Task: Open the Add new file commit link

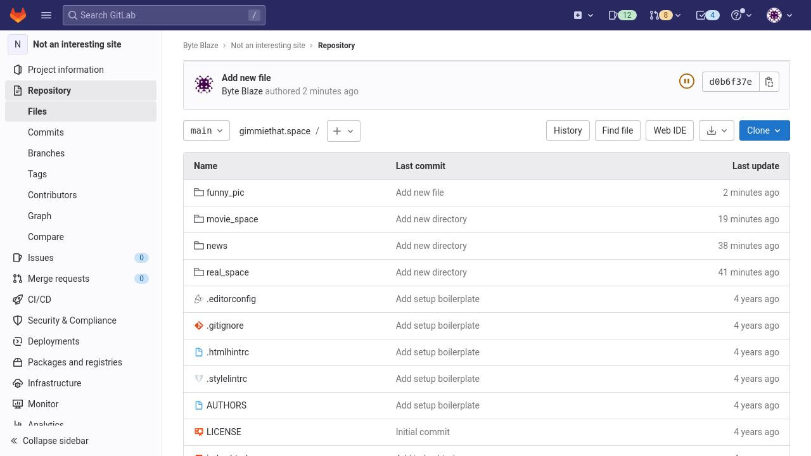Action: pos(246,78)
